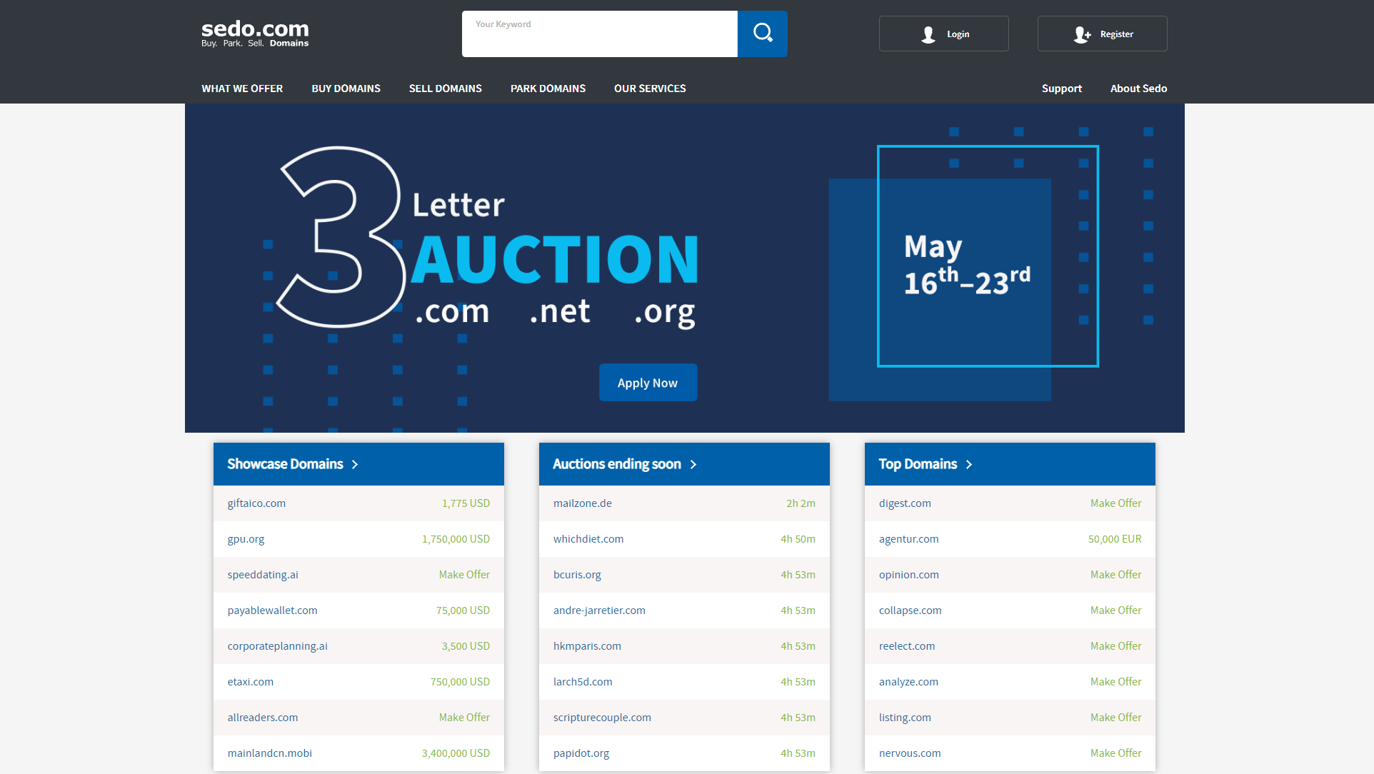Screen dimensions: 1374x774
Task: Click the 50,000 EUR price for agentur.com
Action: pyautogui.click(x=1115, y=539)
